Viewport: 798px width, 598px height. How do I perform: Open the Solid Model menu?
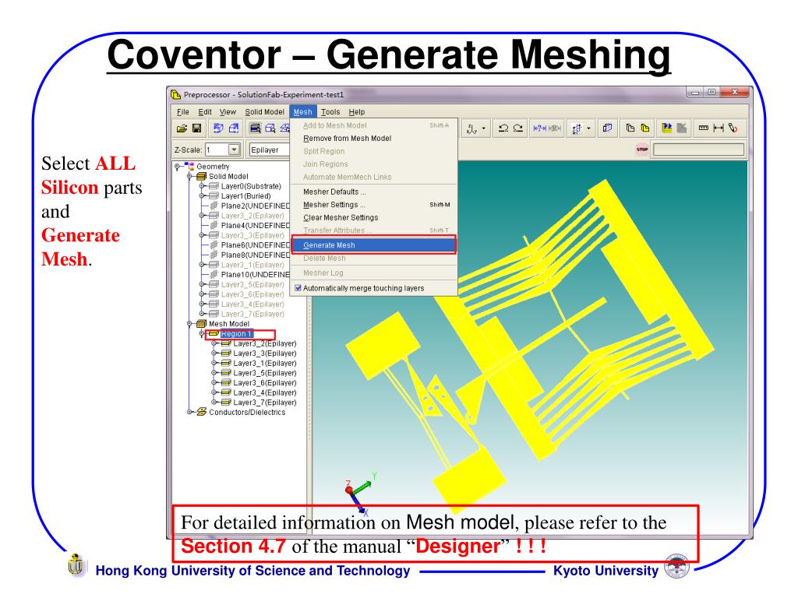265,112
